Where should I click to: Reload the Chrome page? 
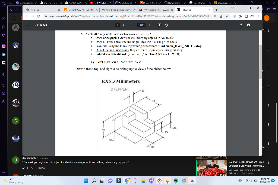[x=39, y=16]
